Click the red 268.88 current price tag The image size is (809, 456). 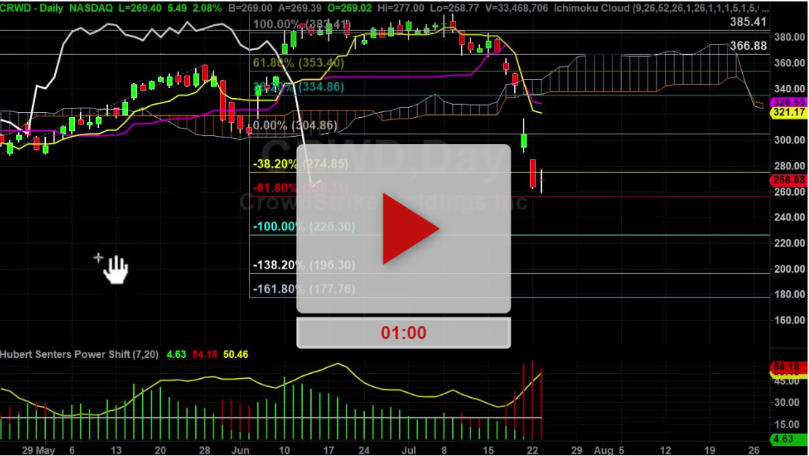click(x=789, y=180)
